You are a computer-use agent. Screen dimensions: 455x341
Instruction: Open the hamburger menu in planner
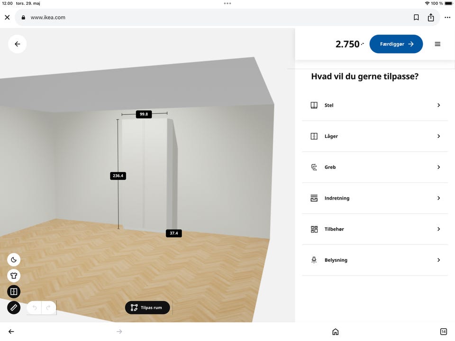point(437,44)
